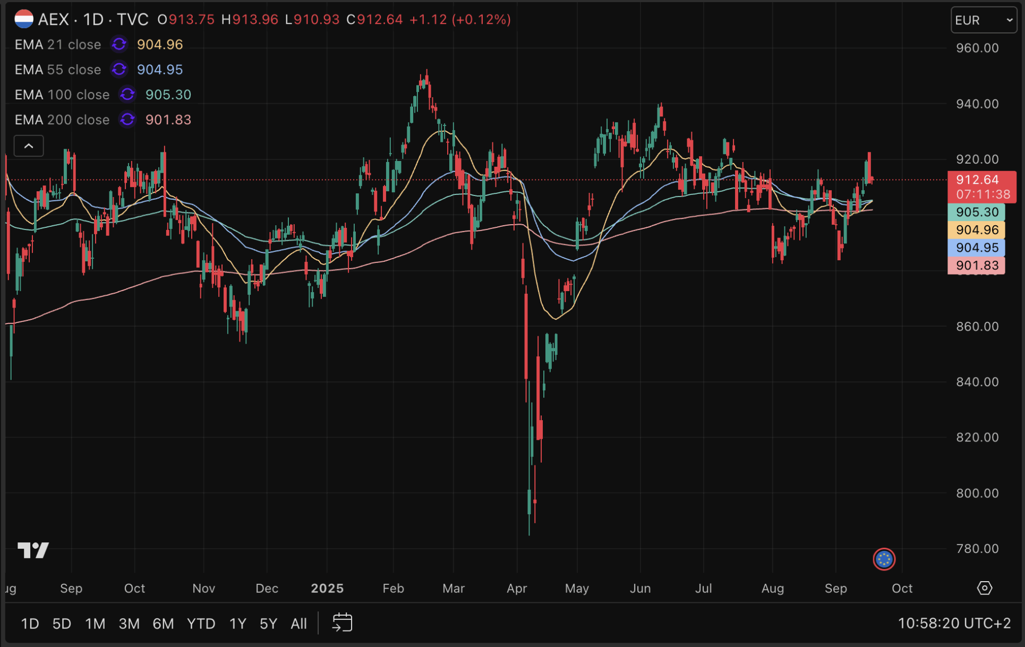The height and width of the screenshot is (647, 1025).
Task: Collapse the indicator legend chevron
Action: tap(29, 146)
